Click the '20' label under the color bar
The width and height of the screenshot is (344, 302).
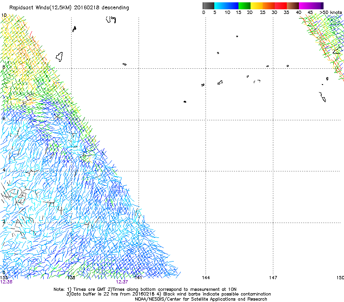point(250,13)
